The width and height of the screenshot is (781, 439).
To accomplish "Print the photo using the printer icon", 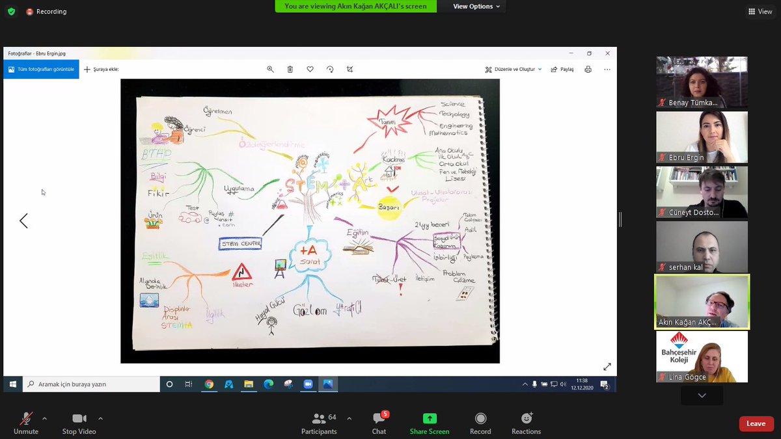I will tap(588, 69).
